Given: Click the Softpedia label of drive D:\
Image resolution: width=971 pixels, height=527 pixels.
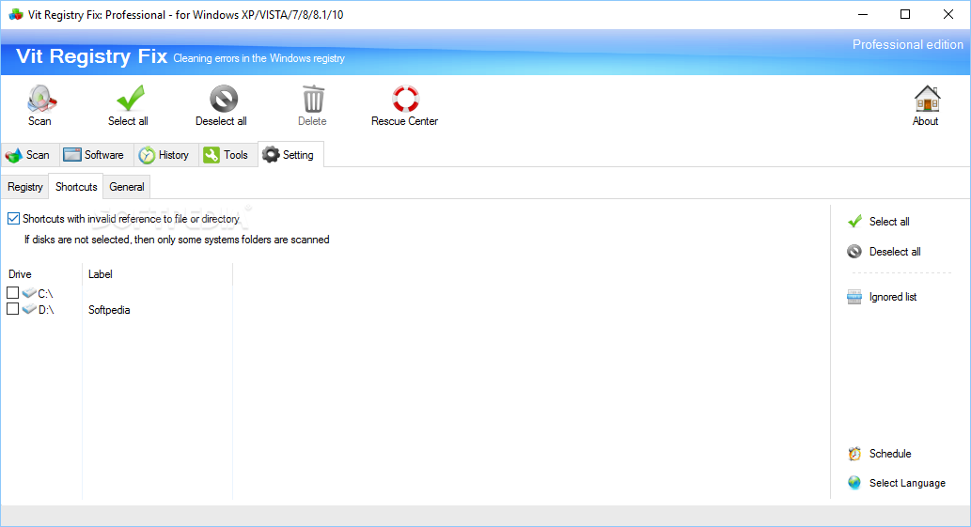Looking at the screenshot, I should 109,310.
